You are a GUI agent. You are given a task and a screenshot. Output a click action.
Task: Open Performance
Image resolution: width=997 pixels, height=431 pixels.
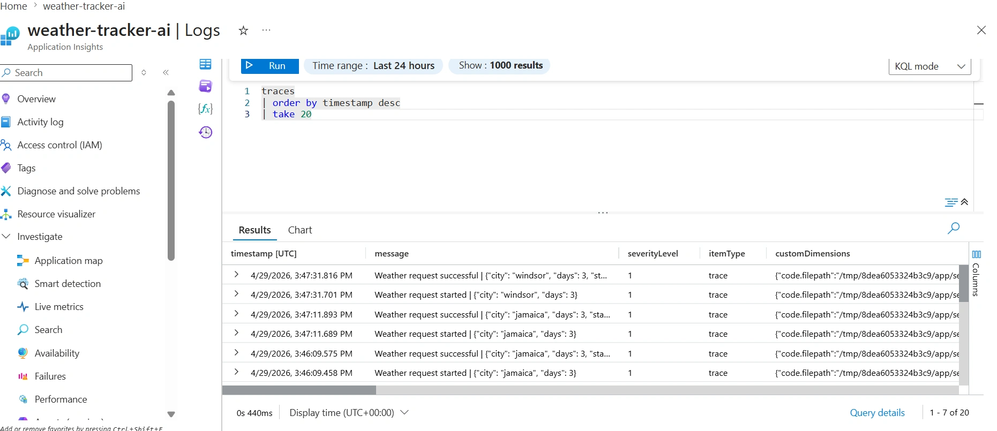pyautogui.click(x=61, y=399)
